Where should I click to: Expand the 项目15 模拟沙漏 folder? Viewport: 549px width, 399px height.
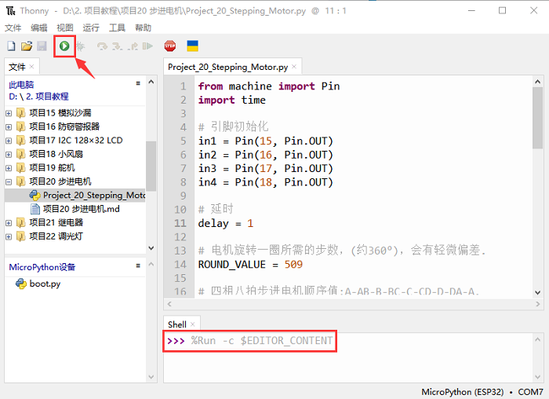pos(9,112)
